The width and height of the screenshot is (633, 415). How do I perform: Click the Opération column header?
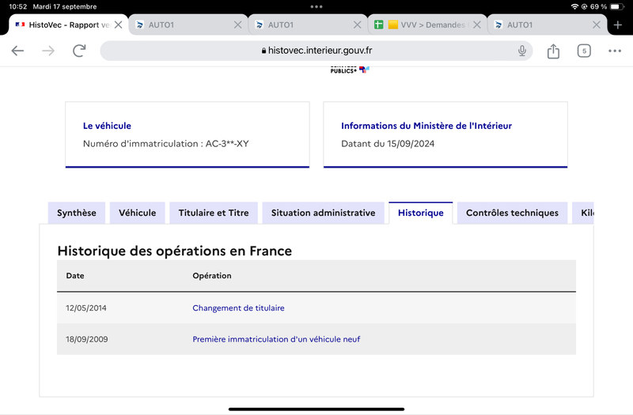[x=212, y=276]
